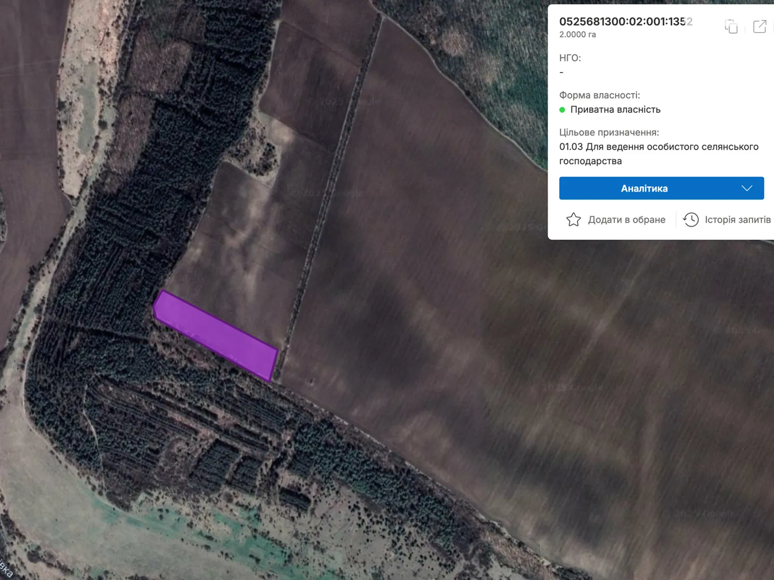Click the Цільове призначення label
The image size is (774, 580).
coord(609,132)
